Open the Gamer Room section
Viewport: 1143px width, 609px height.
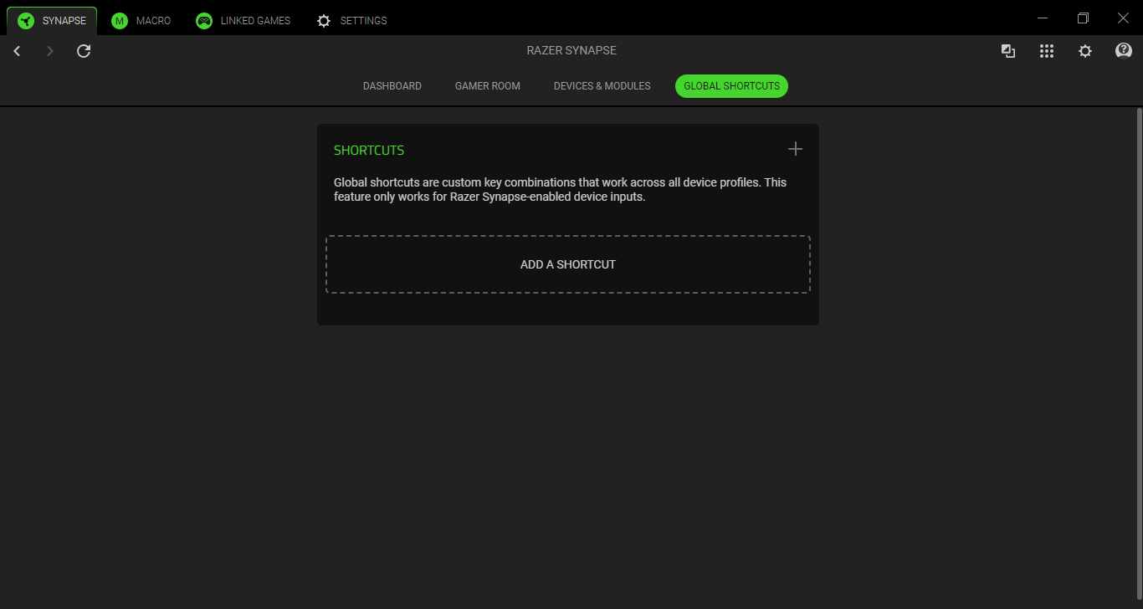[487, 86]
